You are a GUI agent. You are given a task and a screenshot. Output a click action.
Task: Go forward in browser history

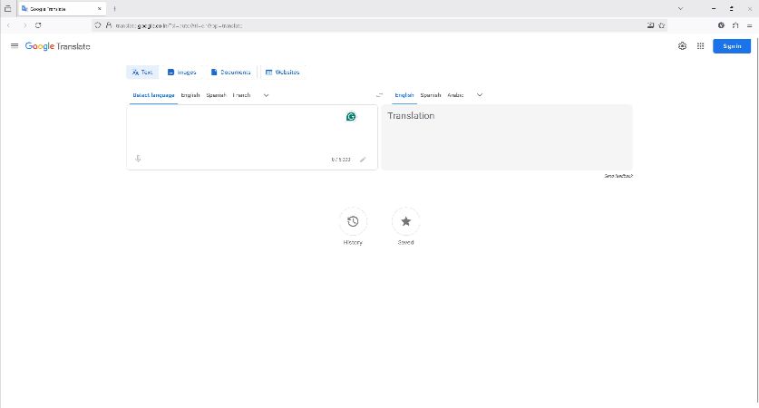click(24, 25)
